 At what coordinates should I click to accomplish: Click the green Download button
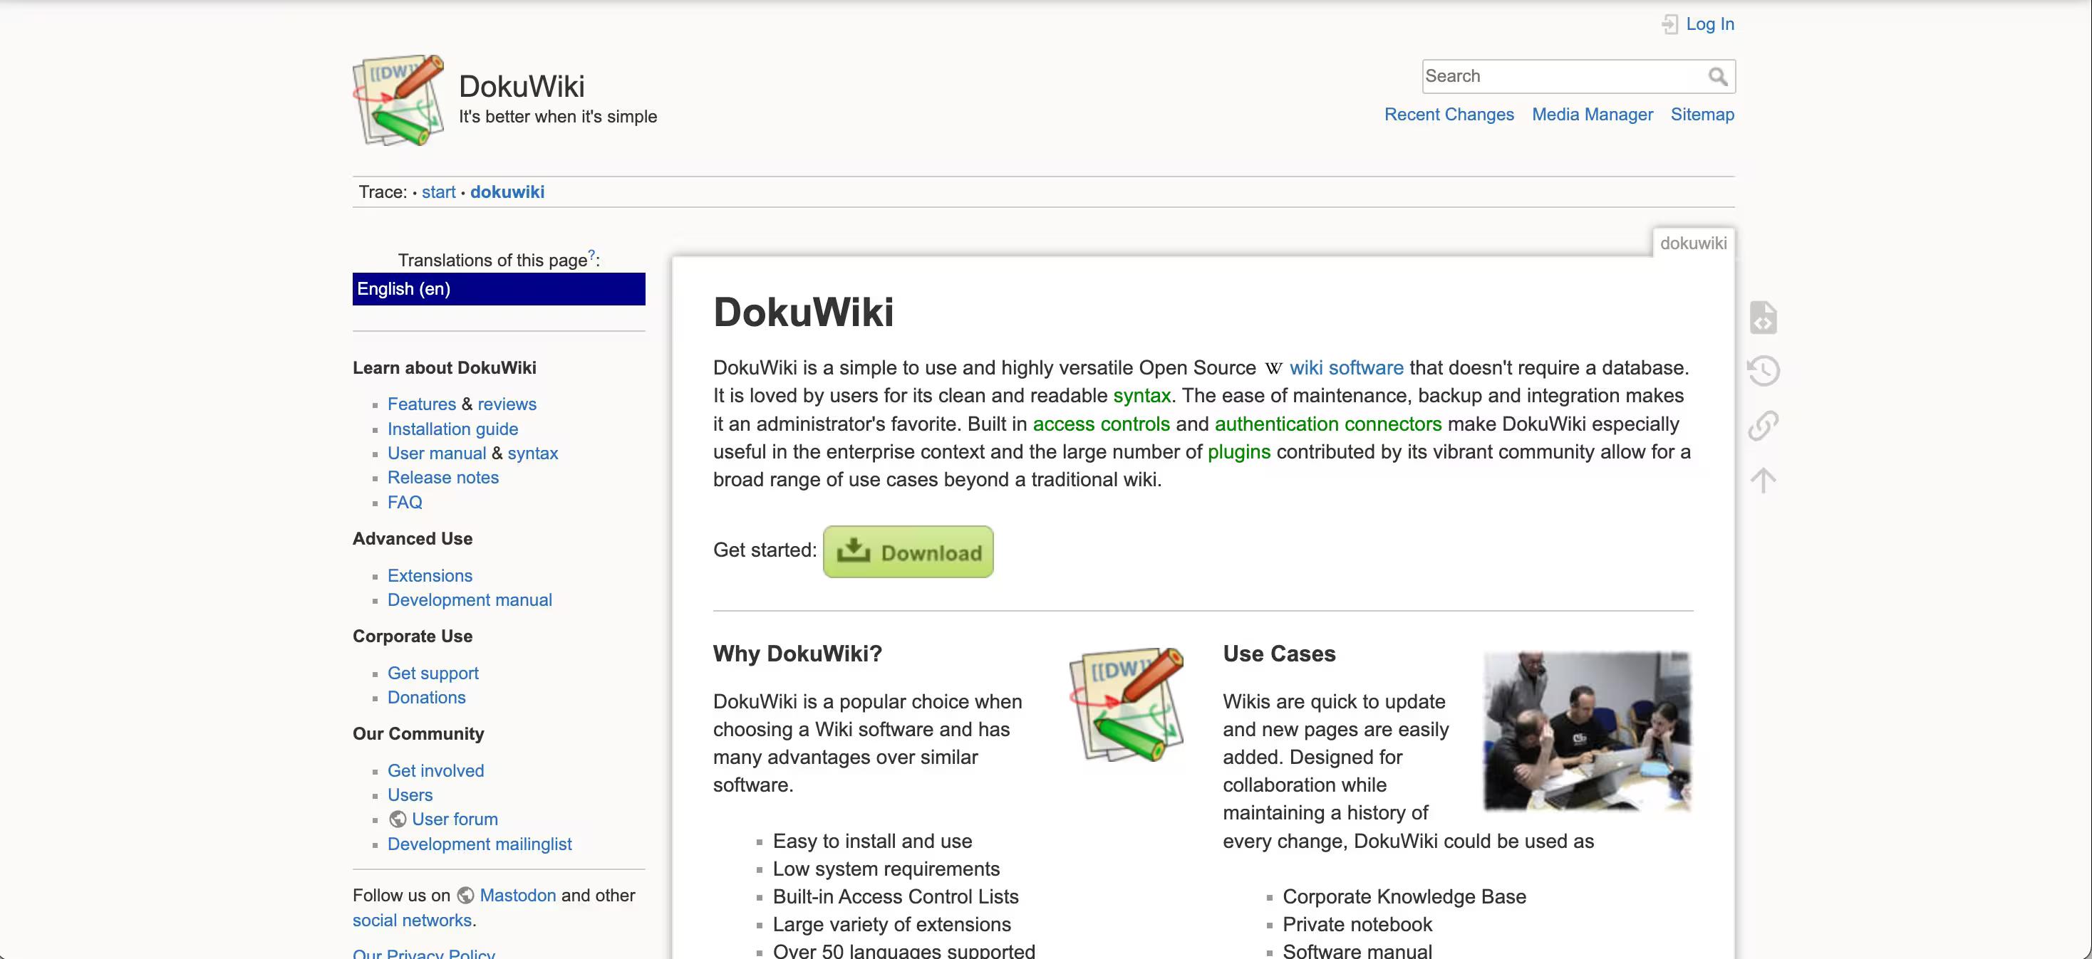(908, 552)
